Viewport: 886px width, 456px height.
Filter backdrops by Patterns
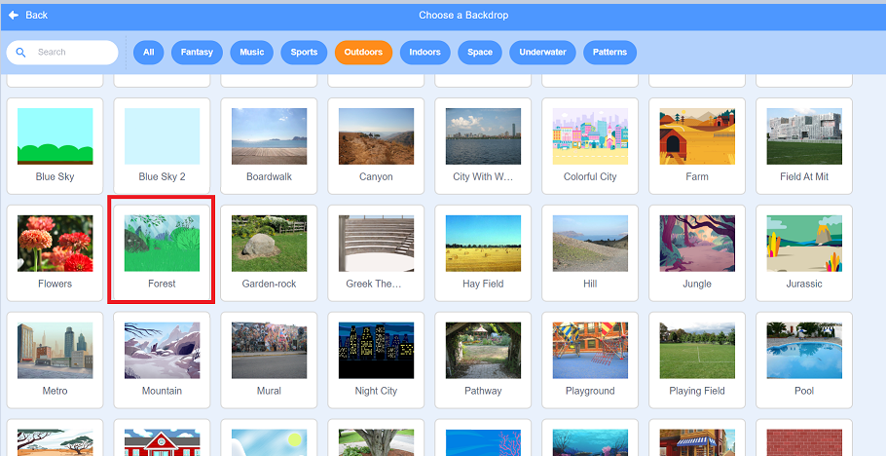coord(609,52)
